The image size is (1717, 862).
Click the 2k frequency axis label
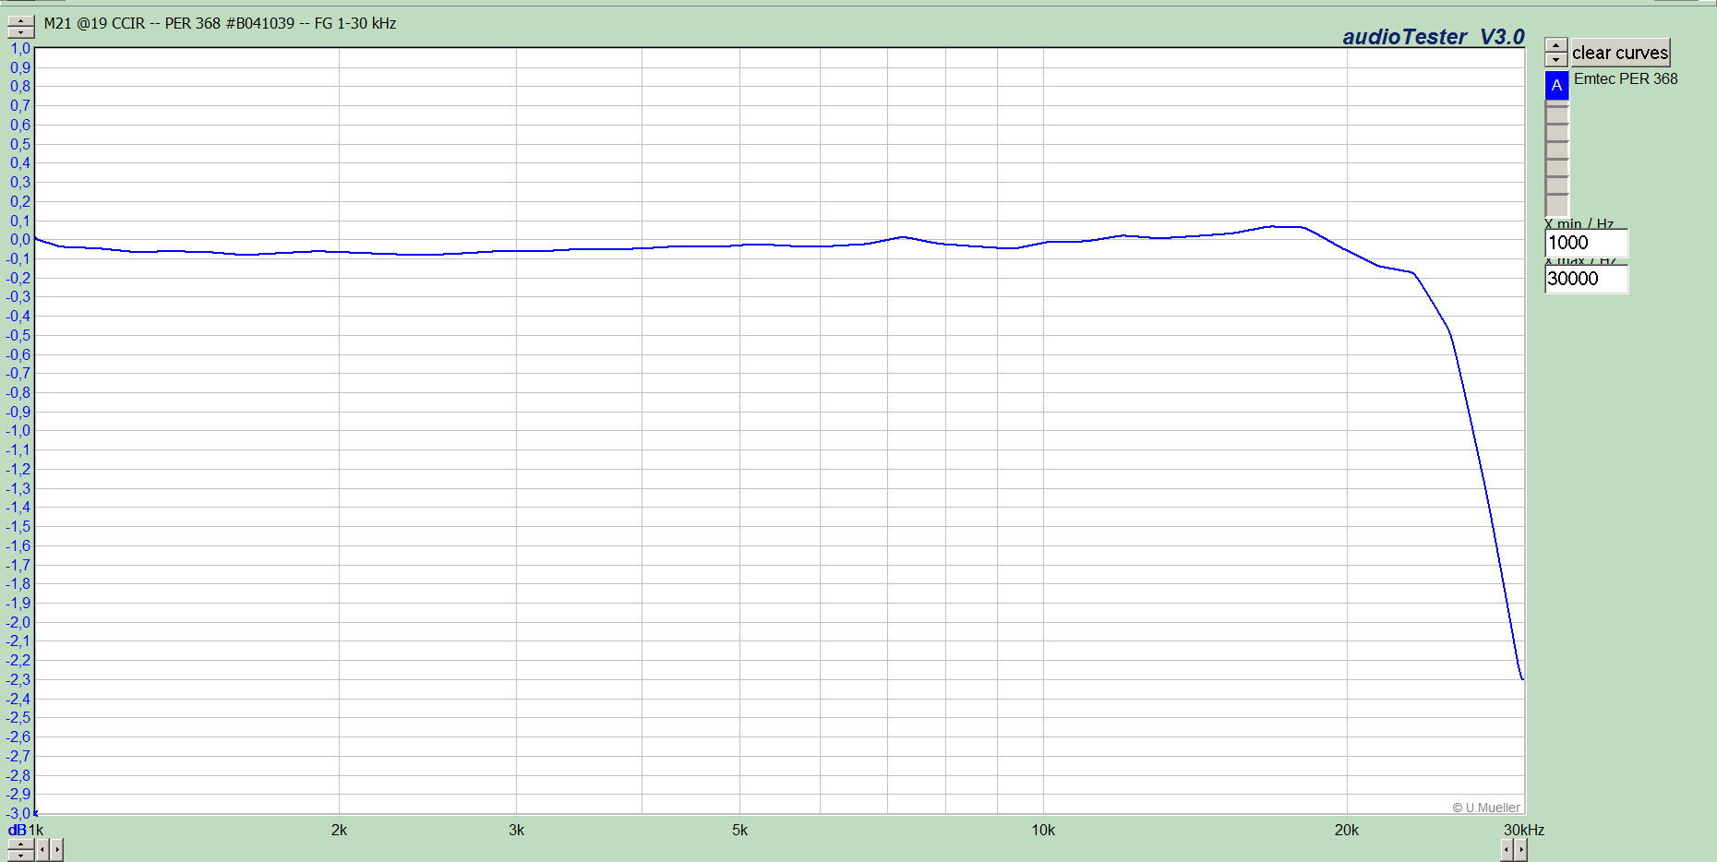pyautogui.click(x=339, y=830)
